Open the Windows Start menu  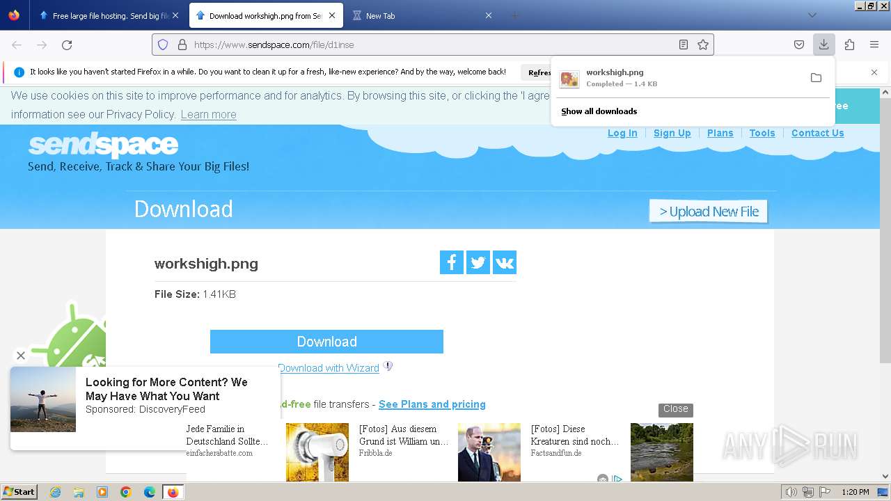tap(19, 492)
